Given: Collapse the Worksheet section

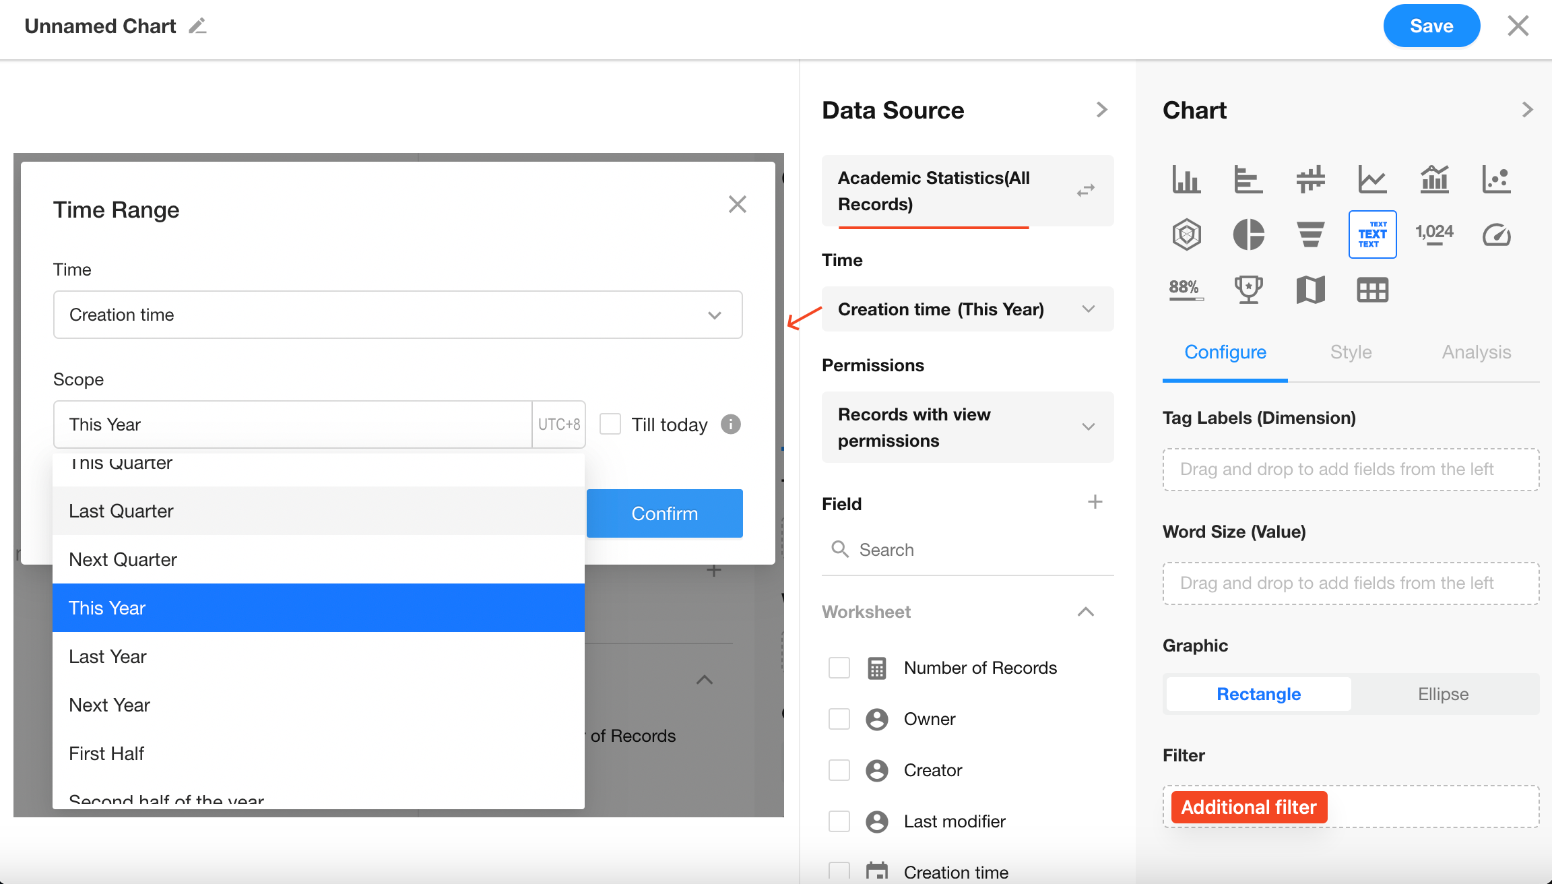Looking at the screenshot, I should click(1085, 612).
